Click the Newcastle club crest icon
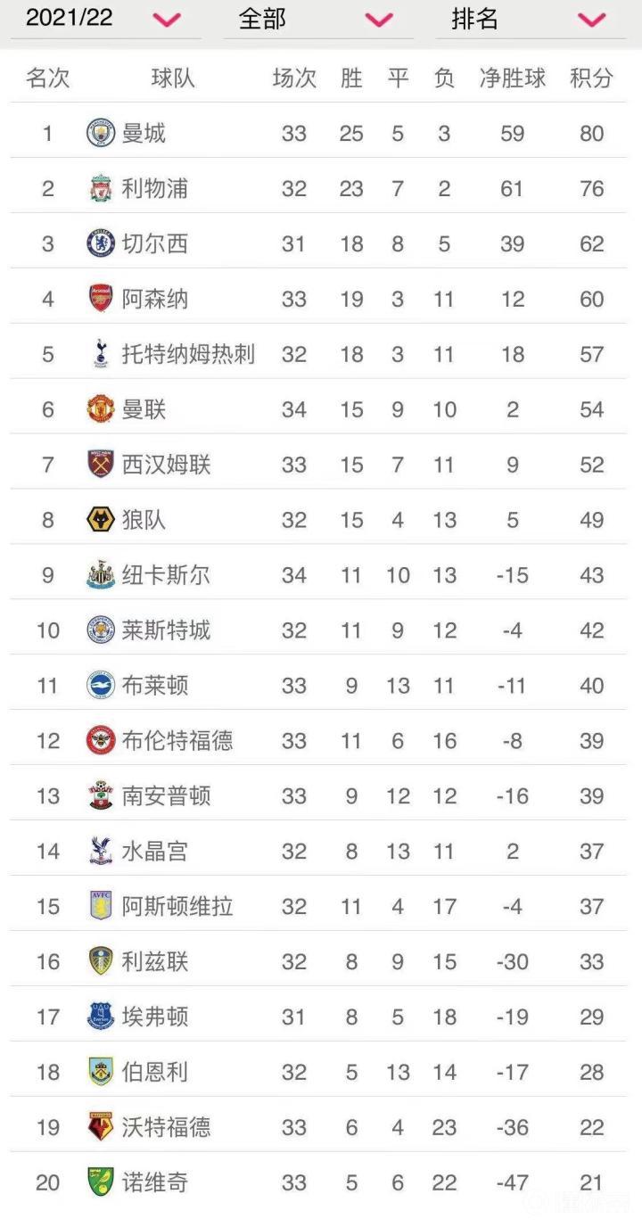 (x=101, y=575)
